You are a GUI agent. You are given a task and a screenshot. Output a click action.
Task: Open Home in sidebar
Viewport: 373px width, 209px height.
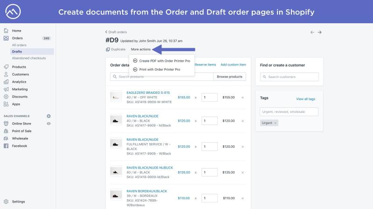pos(16,31)
